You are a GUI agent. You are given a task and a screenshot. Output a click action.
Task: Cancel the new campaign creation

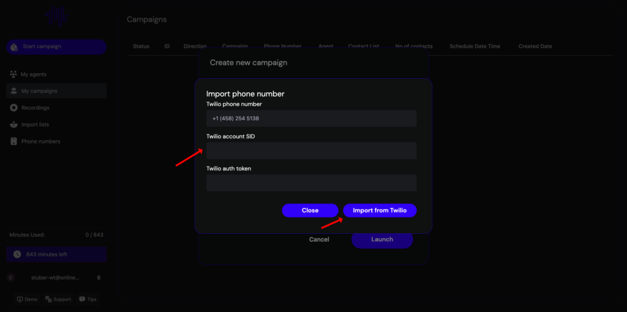pos(319,239)
